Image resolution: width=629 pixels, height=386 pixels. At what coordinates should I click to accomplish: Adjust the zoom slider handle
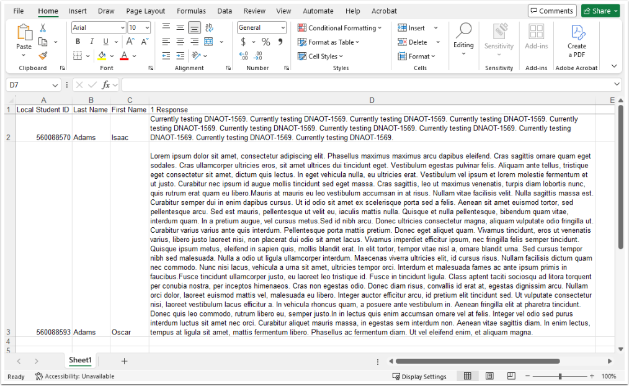pyautogui.click(x=560, y=376)
